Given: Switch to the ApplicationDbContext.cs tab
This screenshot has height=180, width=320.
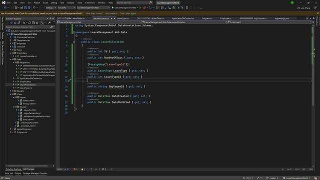Looking at the screenshot, I should 183,18.
